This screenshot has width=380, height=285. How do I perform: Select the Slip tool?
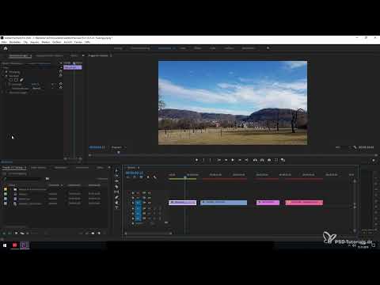(117, 192)
